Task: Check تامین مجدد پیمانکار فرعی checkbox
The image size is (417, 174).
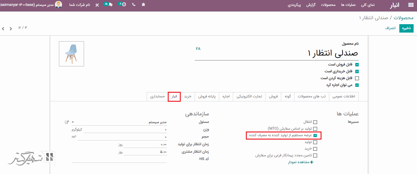Action: (315, 156)
